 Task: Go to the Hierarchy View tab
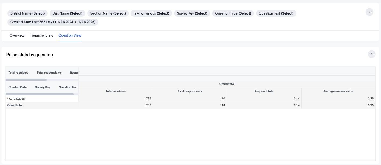coord(41,35)
